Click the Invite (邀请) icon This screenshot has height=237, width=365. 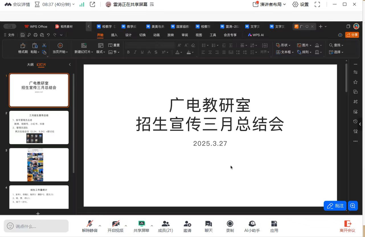pyautogui.click(x=187, y=224)
